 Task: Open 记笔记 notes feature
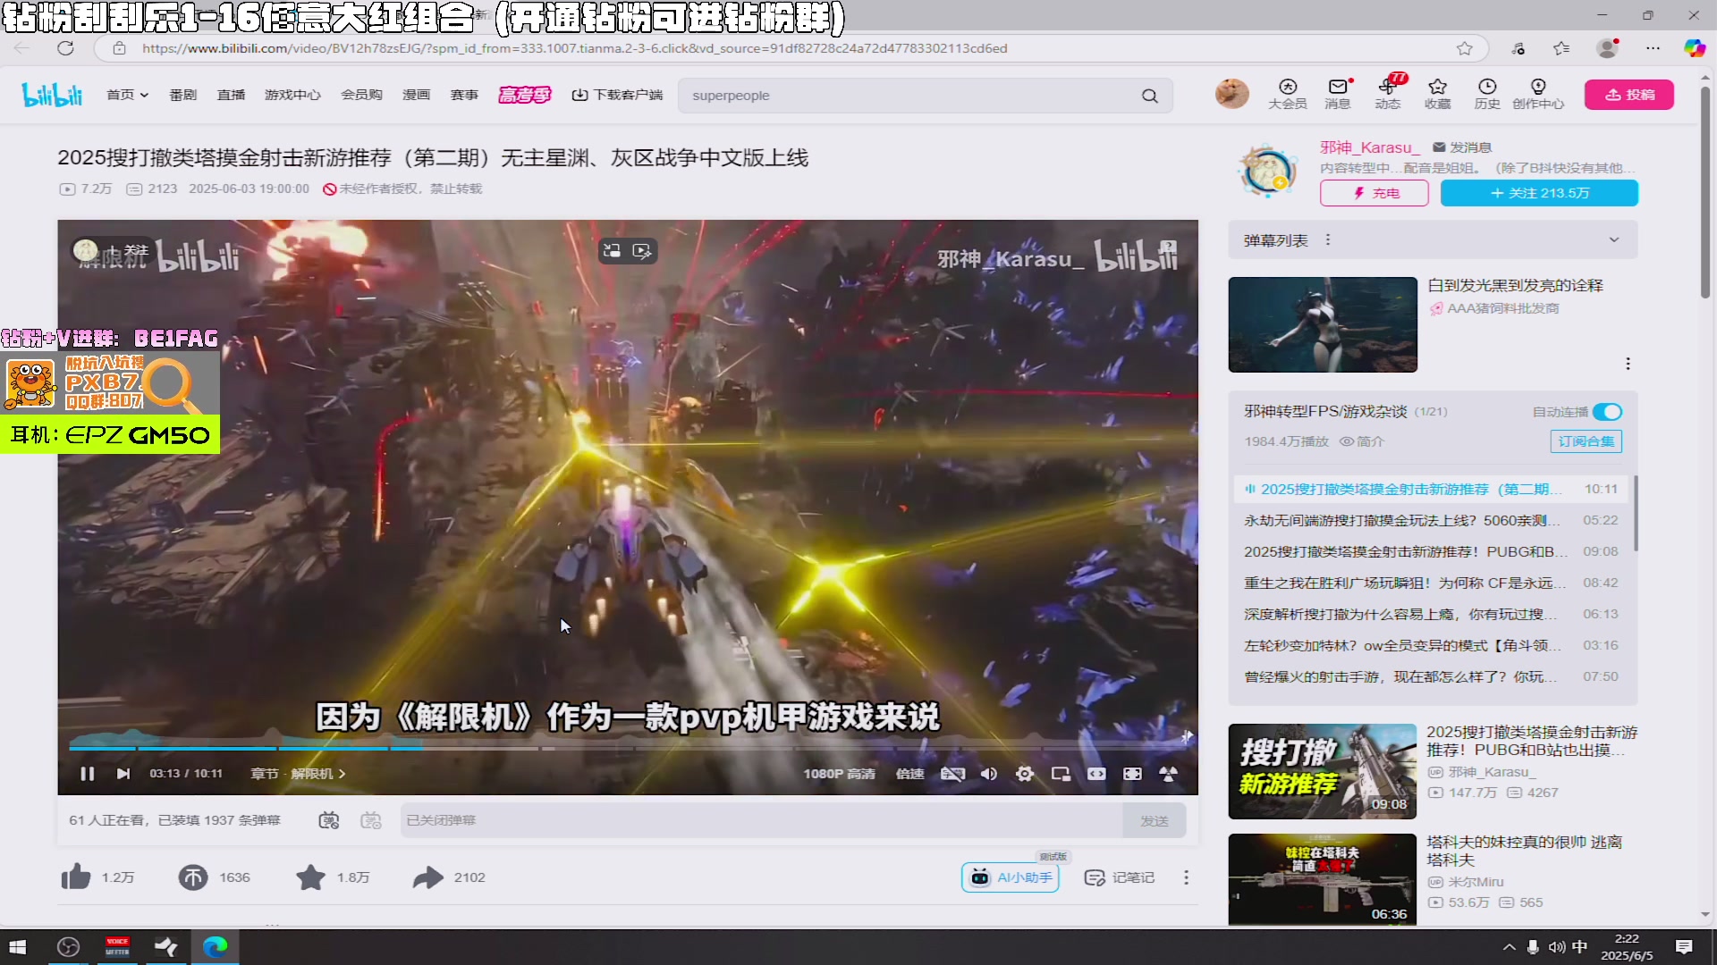[x=1119, y=877]
